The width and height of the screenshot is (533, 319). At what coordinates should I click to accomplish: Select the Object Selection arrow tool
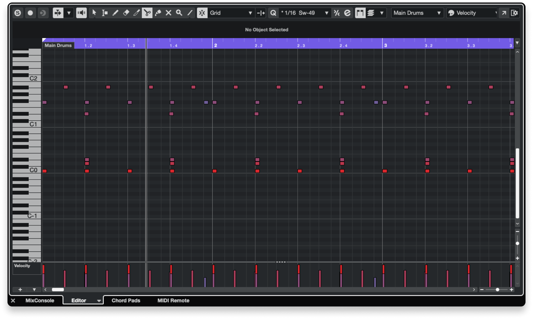[94, 13]
